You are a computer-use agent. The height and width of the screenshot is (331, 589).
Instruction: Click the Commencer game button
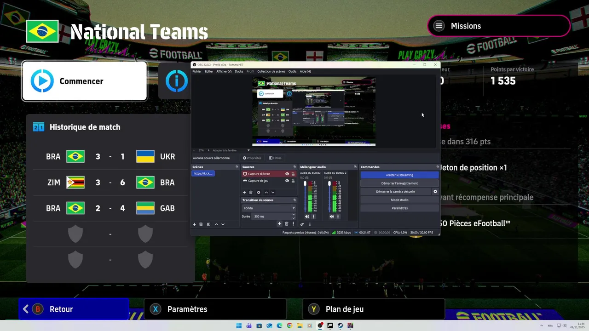pos(84,81)
